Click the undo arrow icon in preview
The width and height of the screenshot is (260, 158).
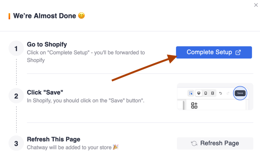pyautogui.click(x=221, y=93)
